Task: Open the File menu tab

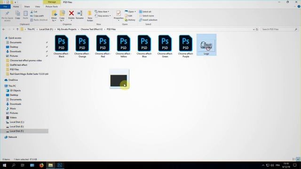Action: [5, 7]
